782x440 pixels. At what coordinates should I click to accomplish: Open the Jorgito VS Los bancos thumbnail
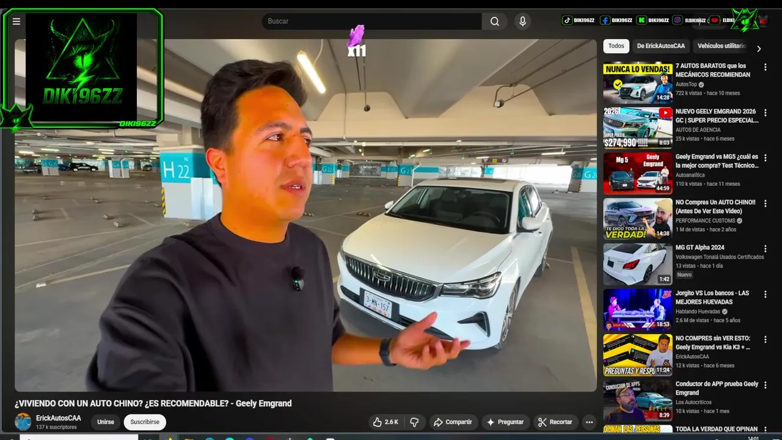[638, 309]
